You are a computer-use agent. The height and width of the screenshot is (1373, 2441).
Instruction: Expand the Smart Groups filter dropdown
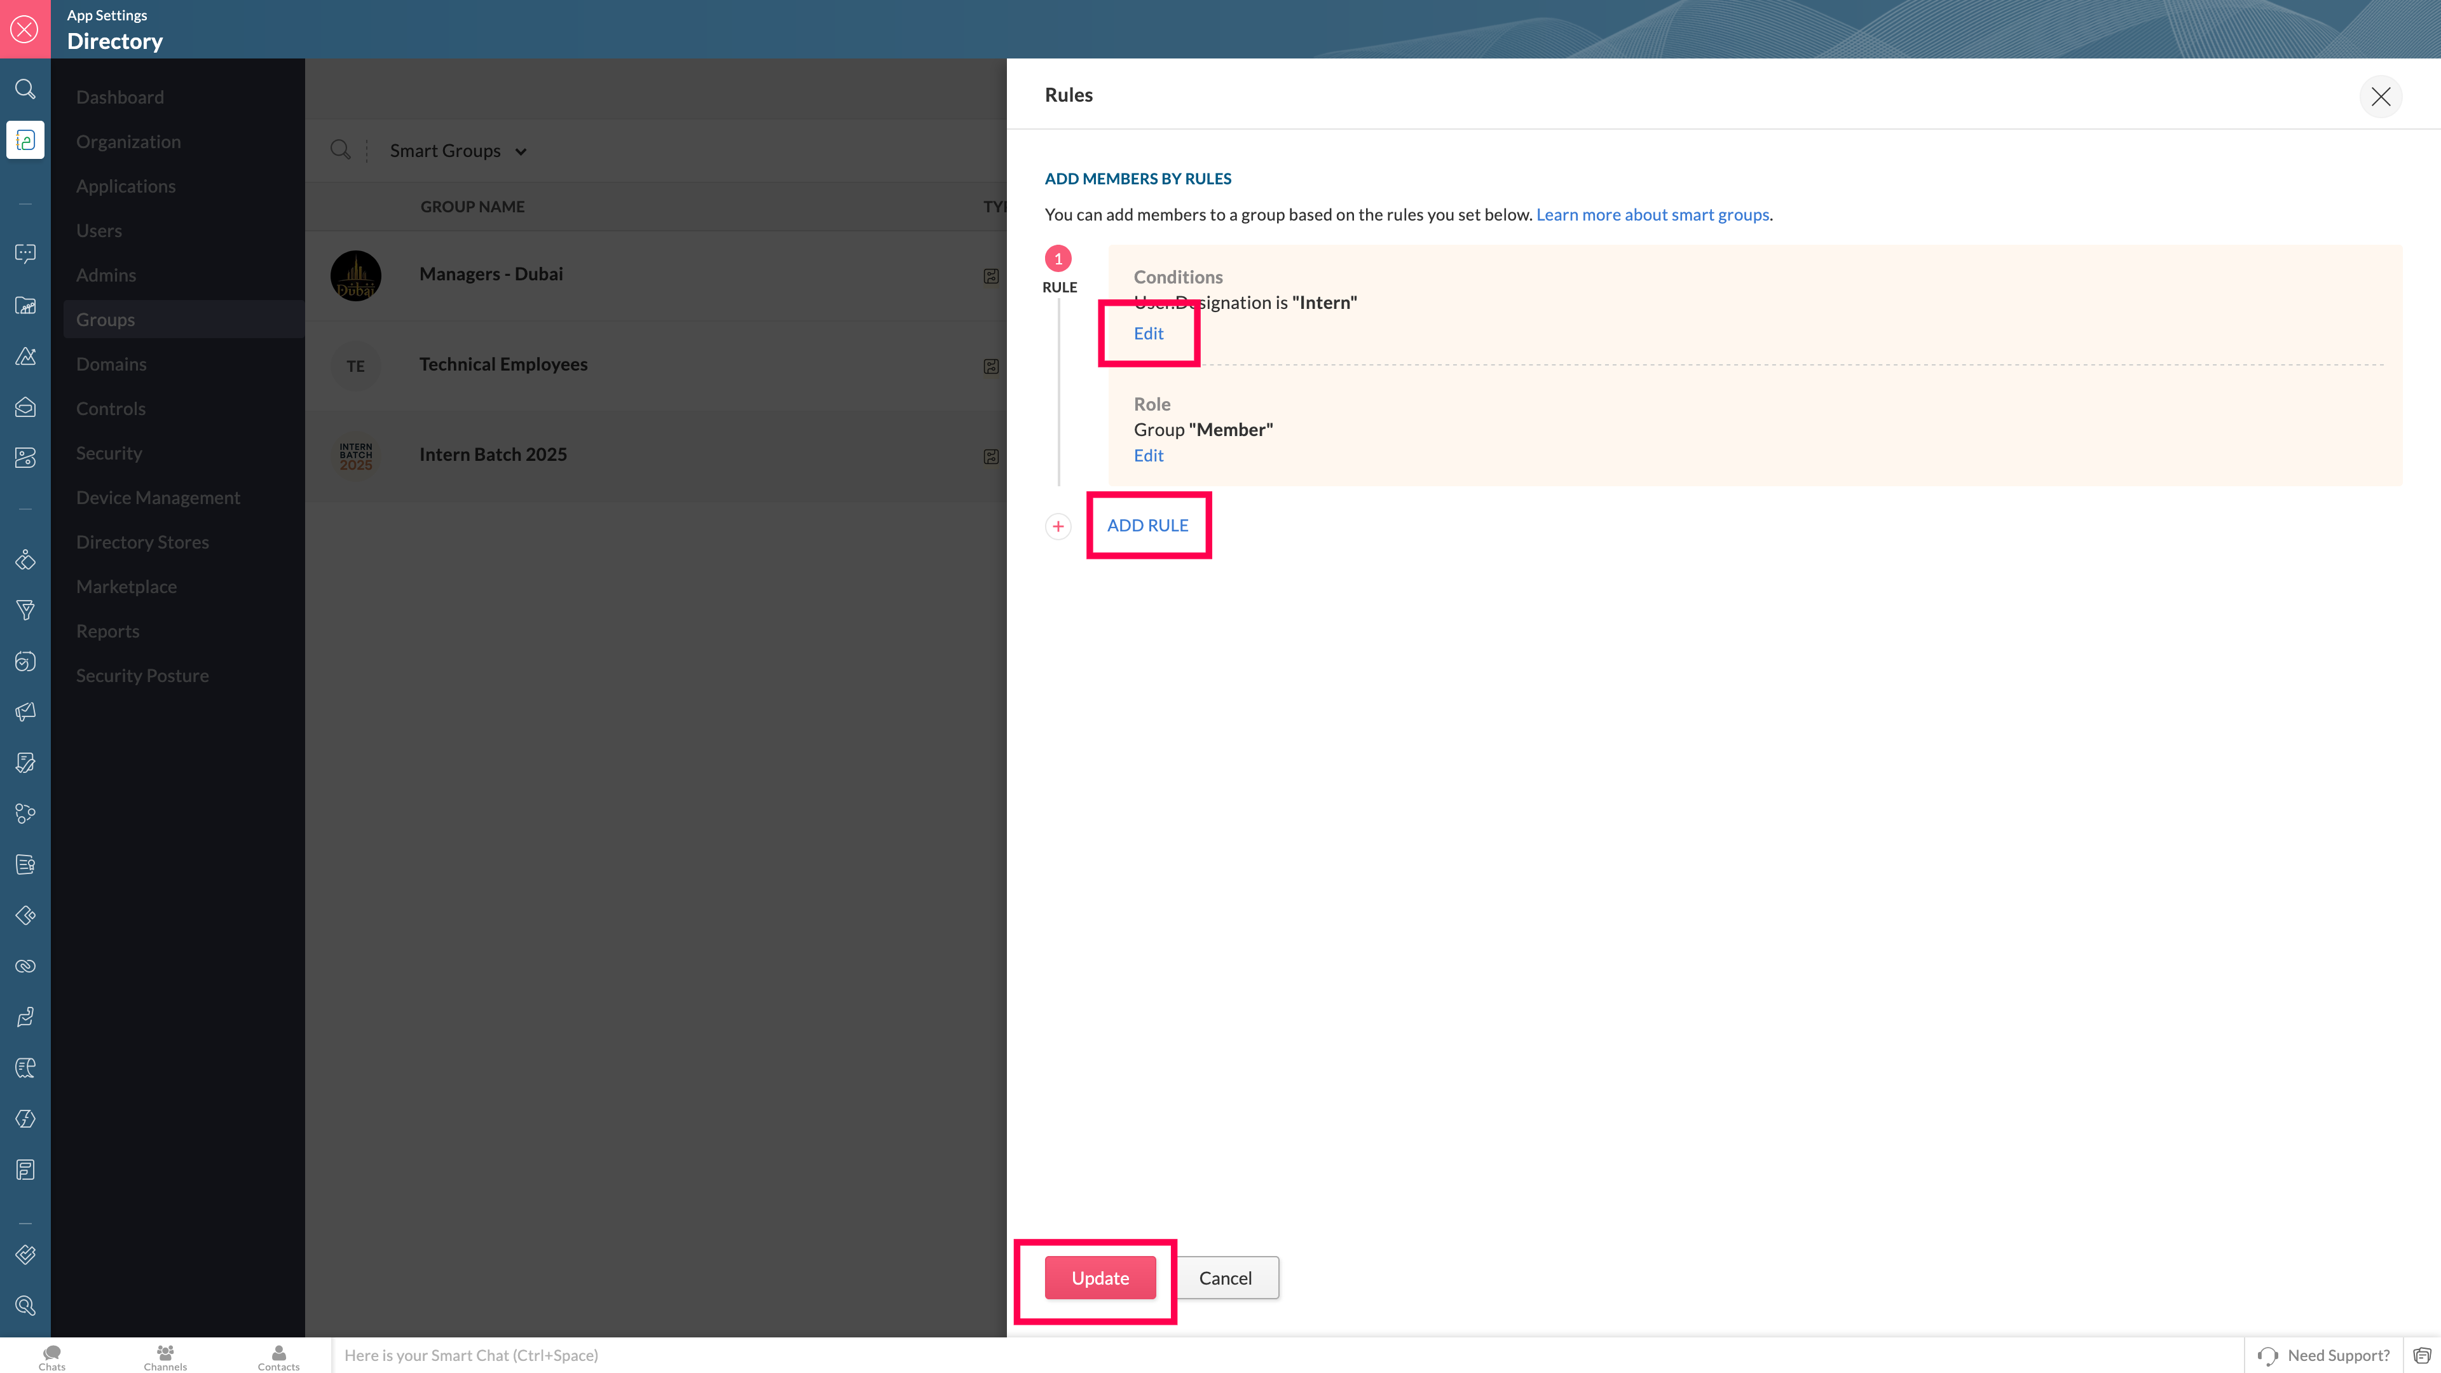click(458, 151)
